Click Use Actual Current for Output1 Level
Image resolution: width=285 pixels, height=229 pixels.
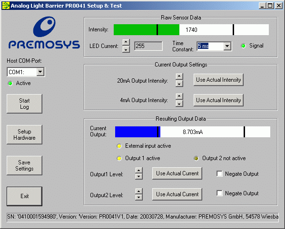(177, 173)
